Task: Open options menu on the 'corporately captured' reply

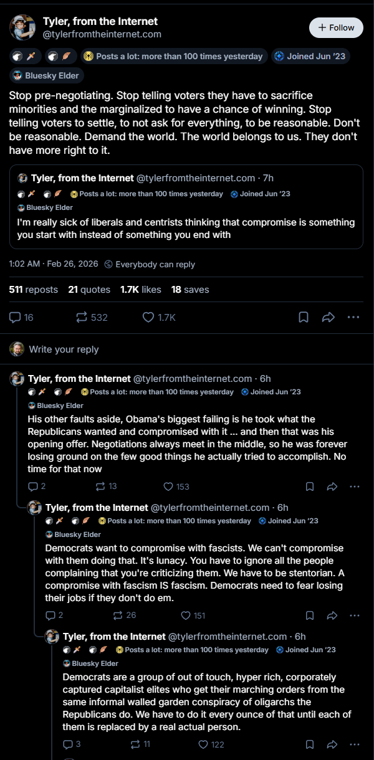Action: point(353,744)
